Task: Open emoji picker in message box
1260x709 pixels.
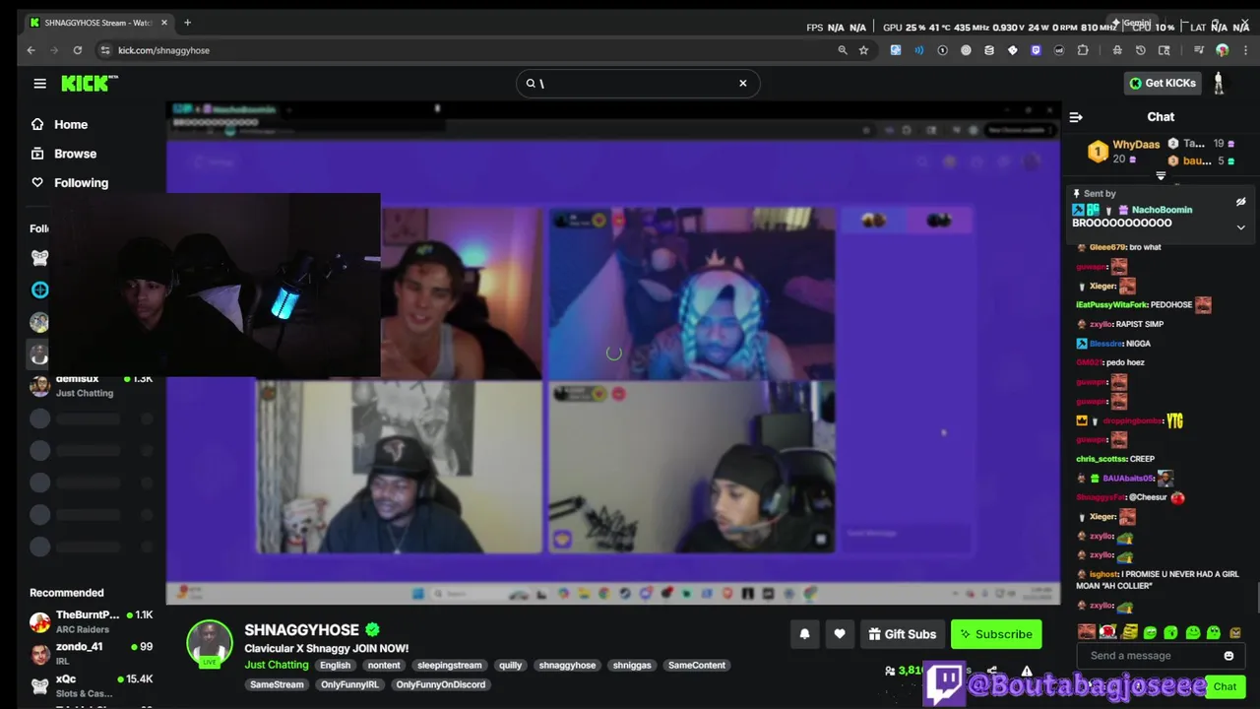Action: point(1228,656)
